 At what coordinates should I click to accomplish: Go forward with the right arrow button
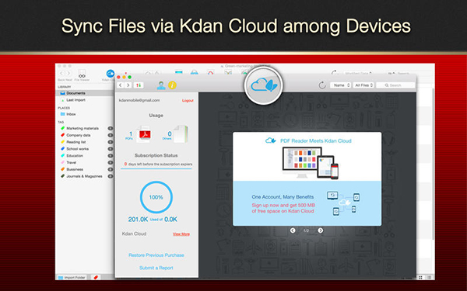[x=128, y=85]
